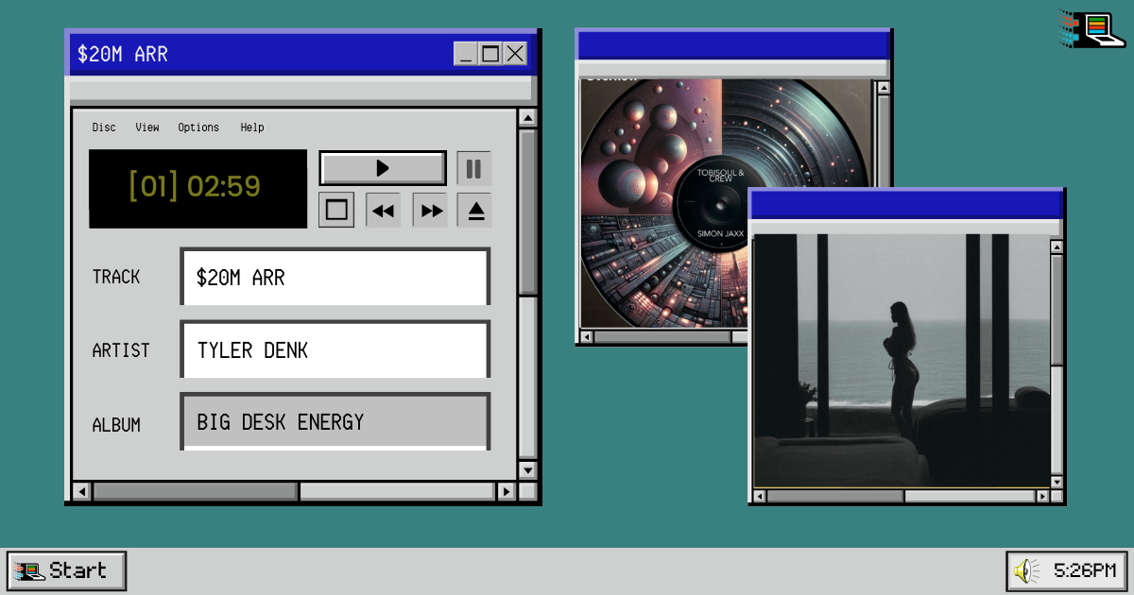Eject the disc
1134x595 pixels.
coord(475,210)
